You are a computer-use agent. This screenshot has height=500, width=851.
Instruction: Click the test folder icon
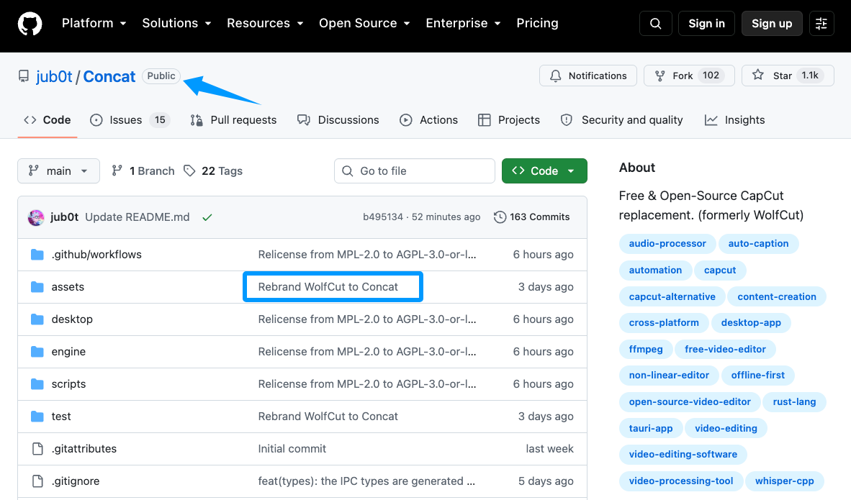(x=37, y=417)
